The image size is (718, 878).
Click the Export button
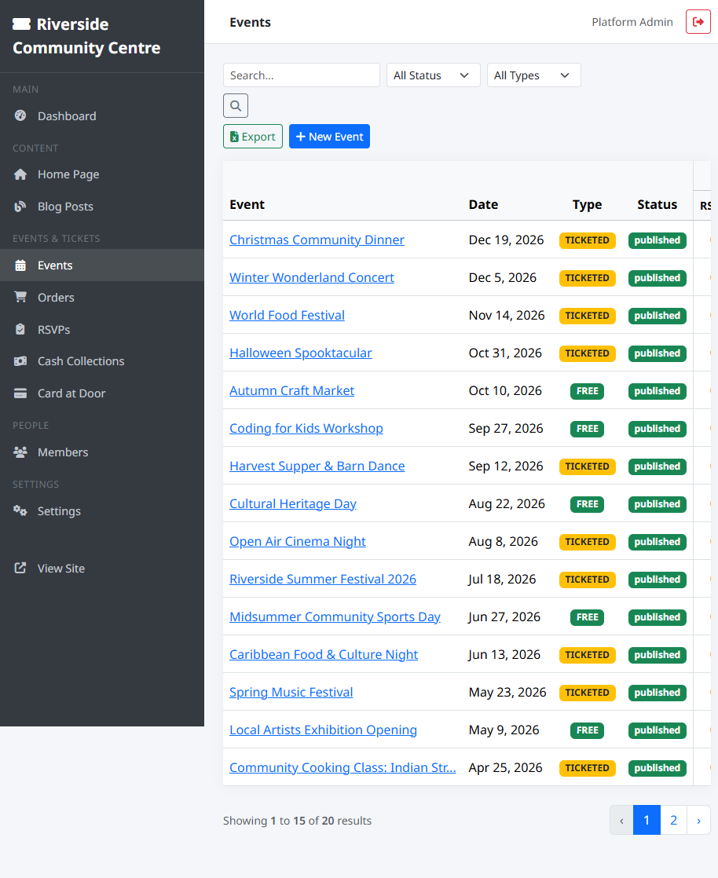click(x=252, y=136)
